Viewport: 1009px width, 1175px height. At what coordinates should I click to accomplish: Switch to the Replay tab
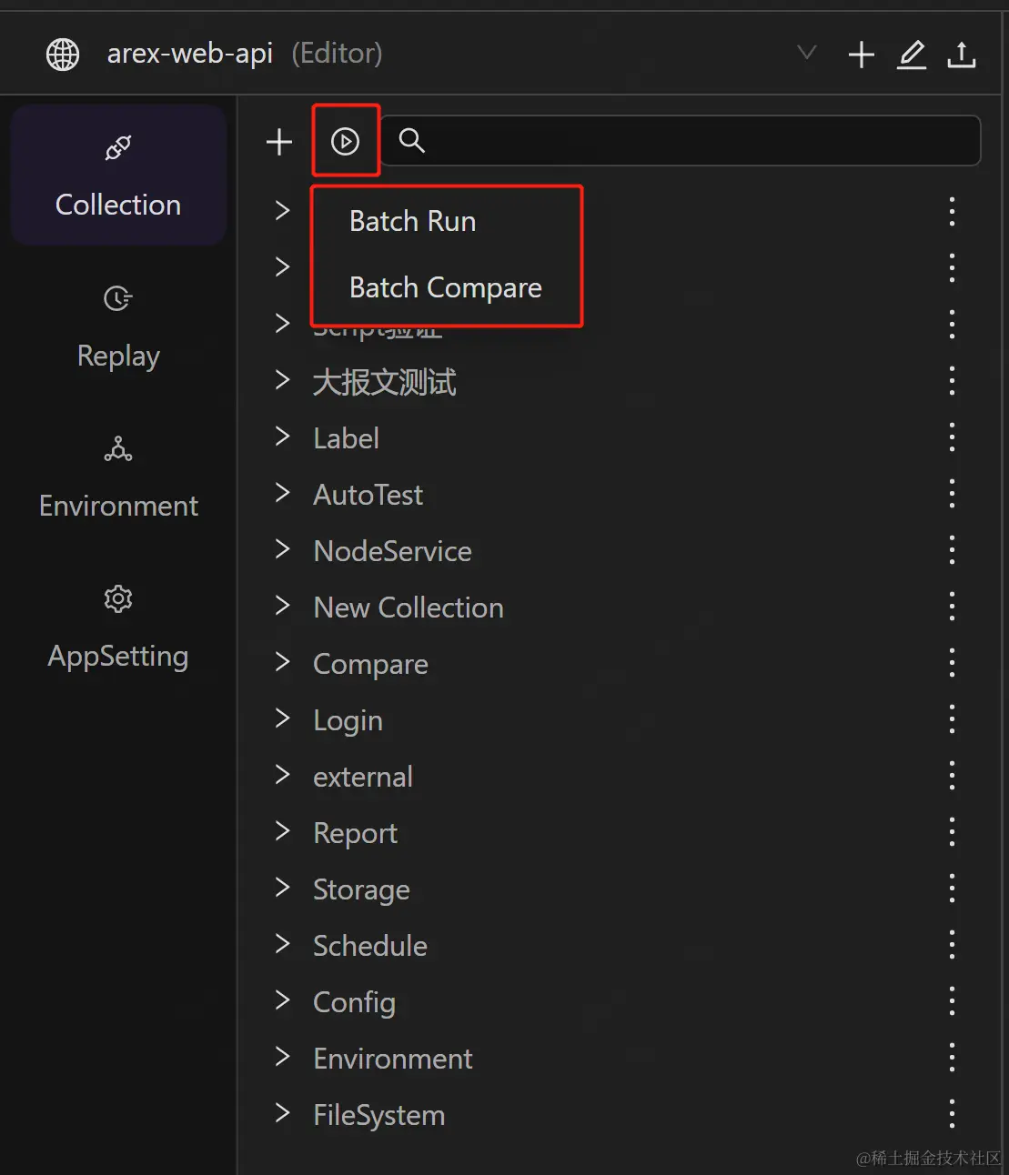click(x=118, y=327)
